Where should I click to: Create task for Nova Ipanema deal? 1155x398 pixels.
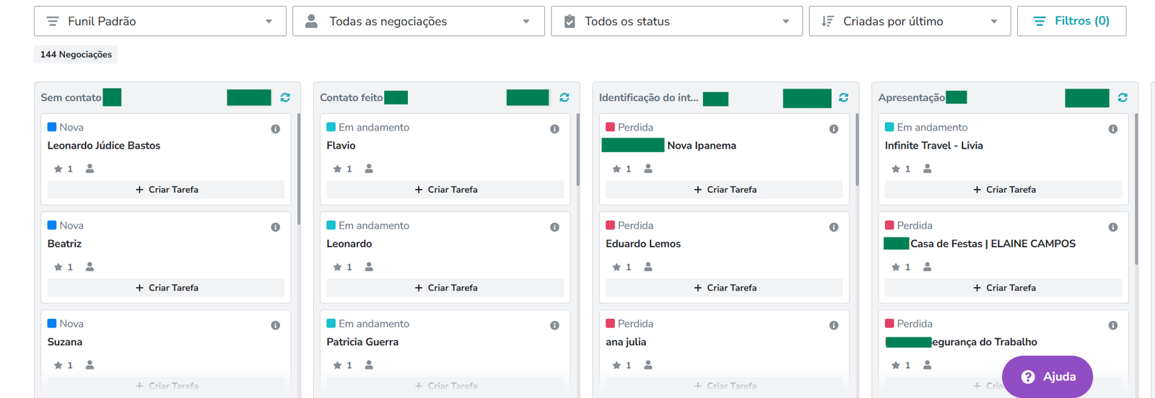725,190
